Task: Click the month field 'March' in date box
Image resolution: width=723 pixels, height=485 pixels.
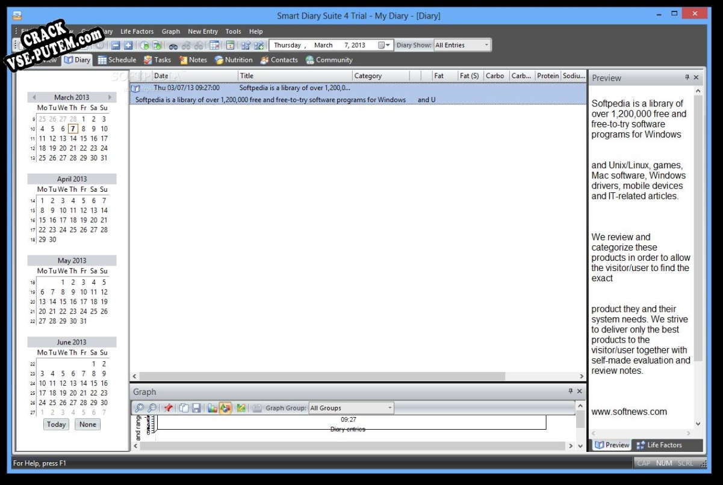Action: (x=323, y=45)
